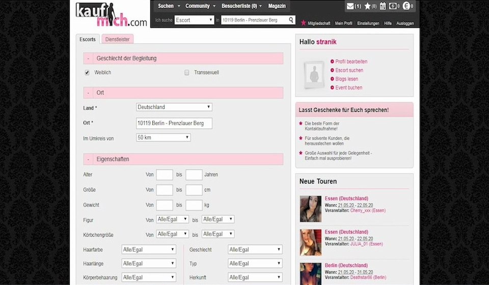This screenshot has height=285, width=489.
Task: Collapse the Eigenschaften section
Action: tap(88, 159)
